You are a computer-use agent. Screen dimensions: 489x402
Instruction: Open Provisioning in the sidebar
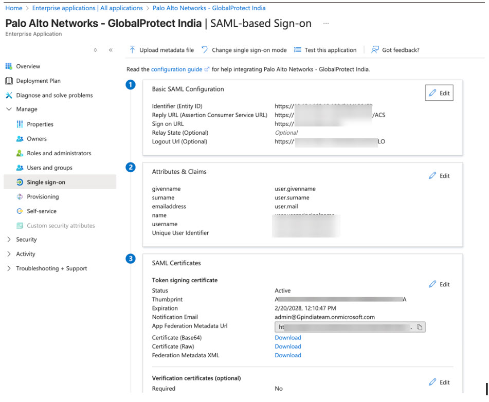coord(43,196)
